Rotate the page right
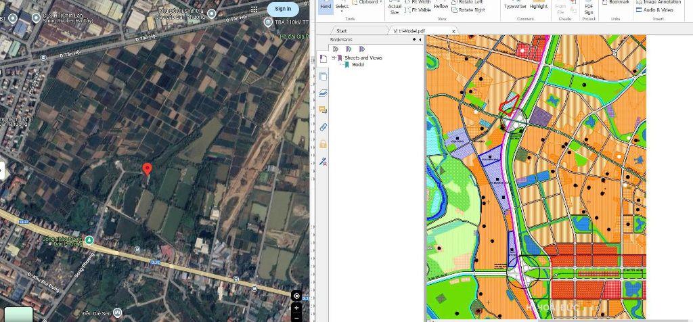Image resolution: width=693 pixels, height=322 pixels. pos(468,9)
